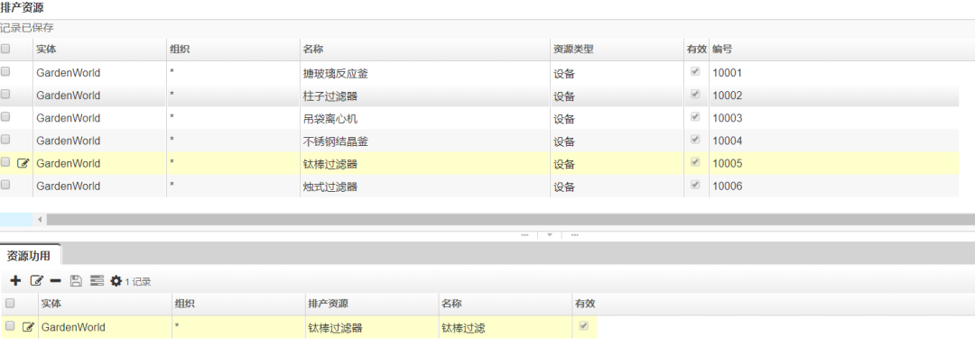Open the 烛式过滤器 record row
Screen dimensions: 975x355
pos(478,187)
